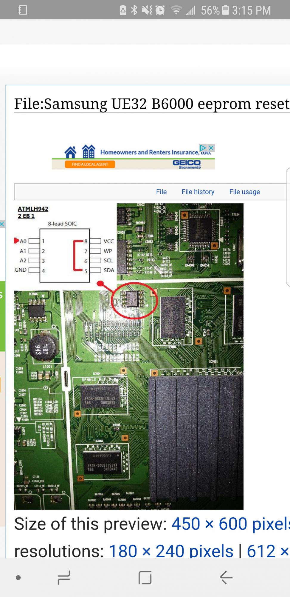
Task: Jump to the File usage tab
Action: coord(244,192)
